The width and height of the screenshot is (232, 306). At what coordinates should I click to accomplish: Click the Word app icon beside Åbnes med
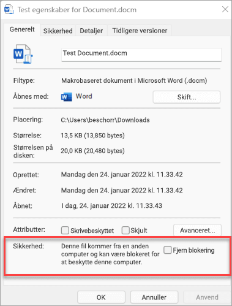(x=67, y=97)
